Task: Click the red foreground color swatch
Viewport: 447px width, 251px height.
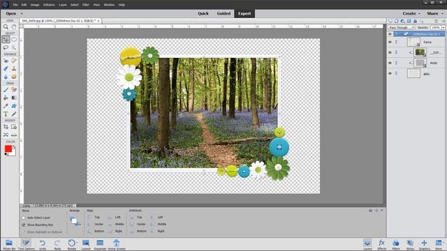Action: click(x=8, y=149)
